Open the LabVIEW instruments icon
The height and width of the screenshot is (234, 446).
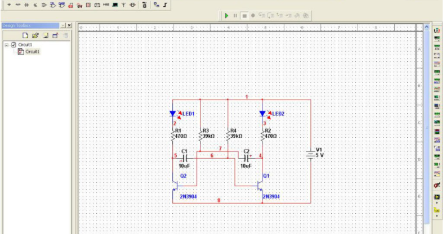click(437, 197)
